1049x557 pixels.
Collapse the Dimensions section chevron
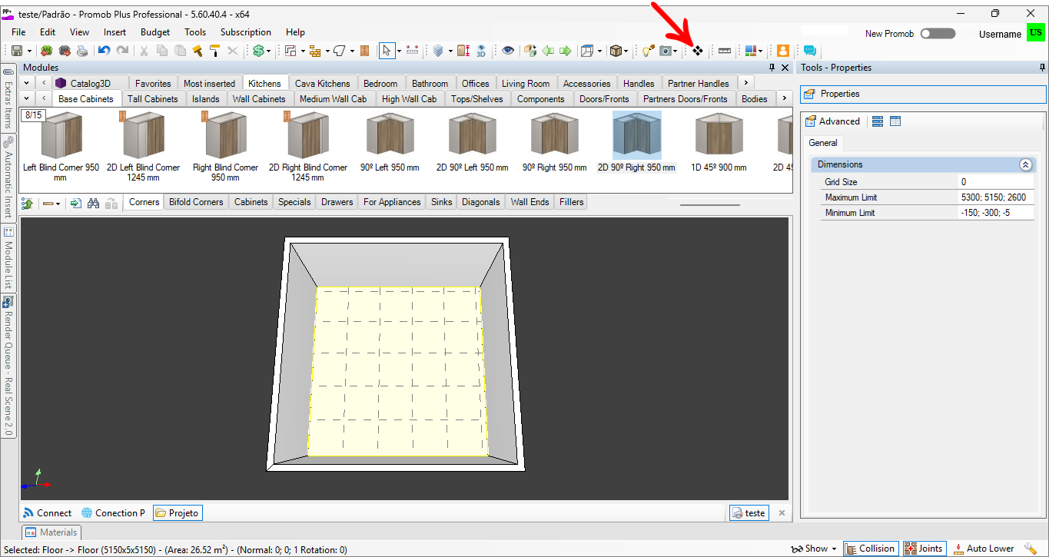pos(1025,164)
